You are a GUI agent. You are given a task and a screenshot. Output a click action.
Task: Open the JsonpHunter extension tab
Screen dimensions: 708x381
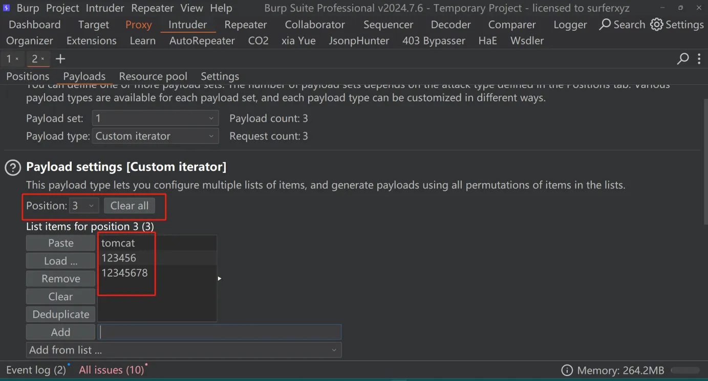click(x=359, y=40)
